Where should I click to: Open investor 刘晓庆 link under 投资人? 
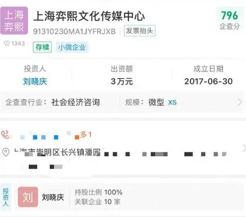pyautogui.click(x=35, y=82)
